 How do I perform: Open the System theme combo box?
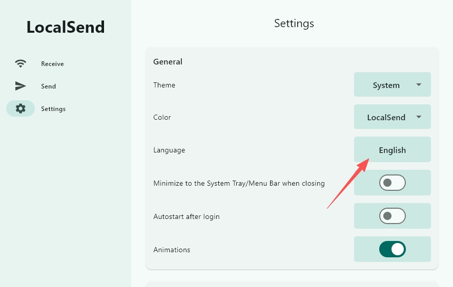tap(393, 84)
